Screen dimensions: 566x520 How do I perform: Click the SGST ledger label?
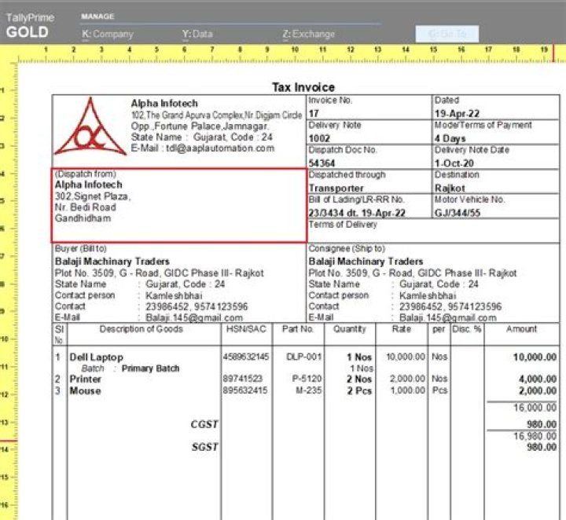tap(204, 447)
